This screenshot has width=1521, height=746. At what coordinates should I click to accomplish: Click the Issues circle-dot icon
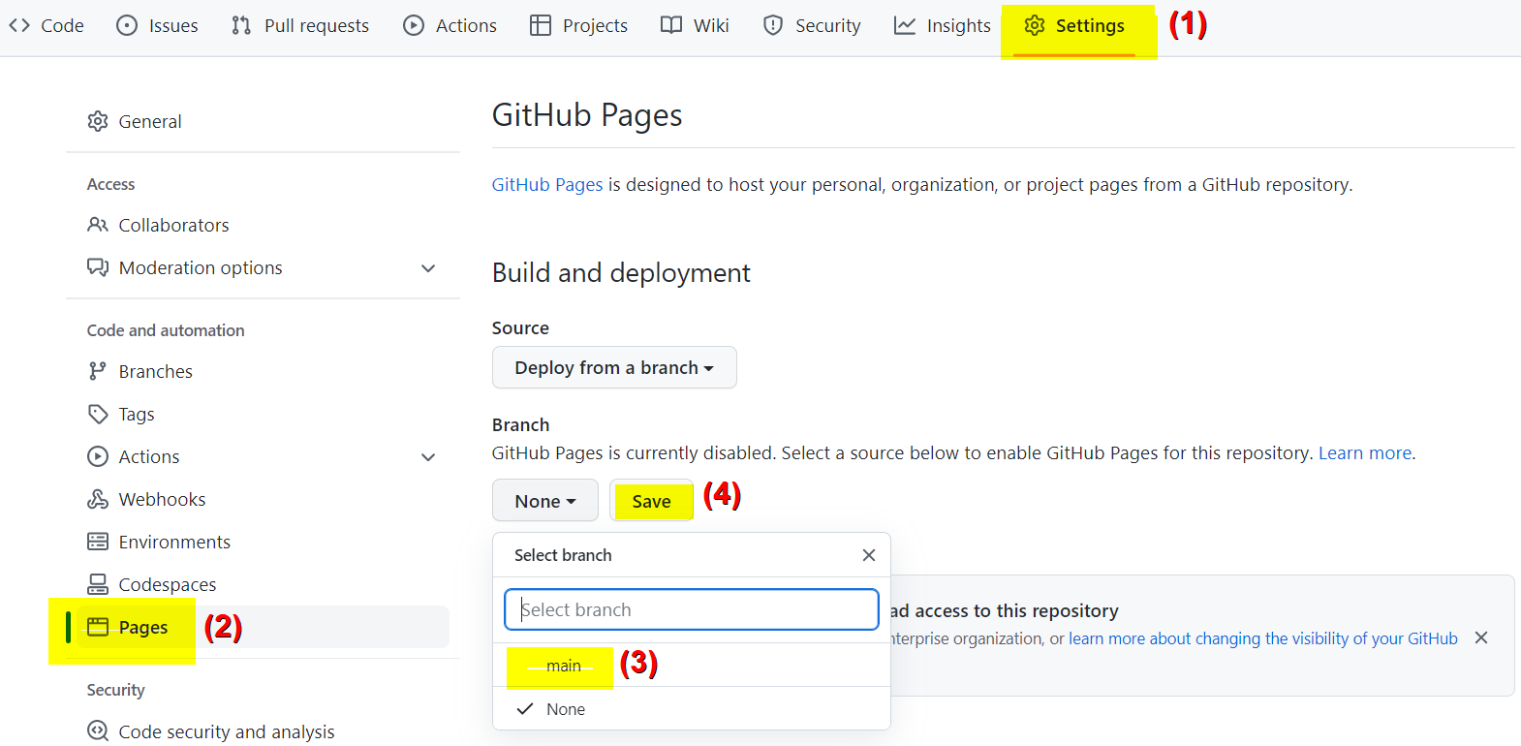click(x=127, y=26)
